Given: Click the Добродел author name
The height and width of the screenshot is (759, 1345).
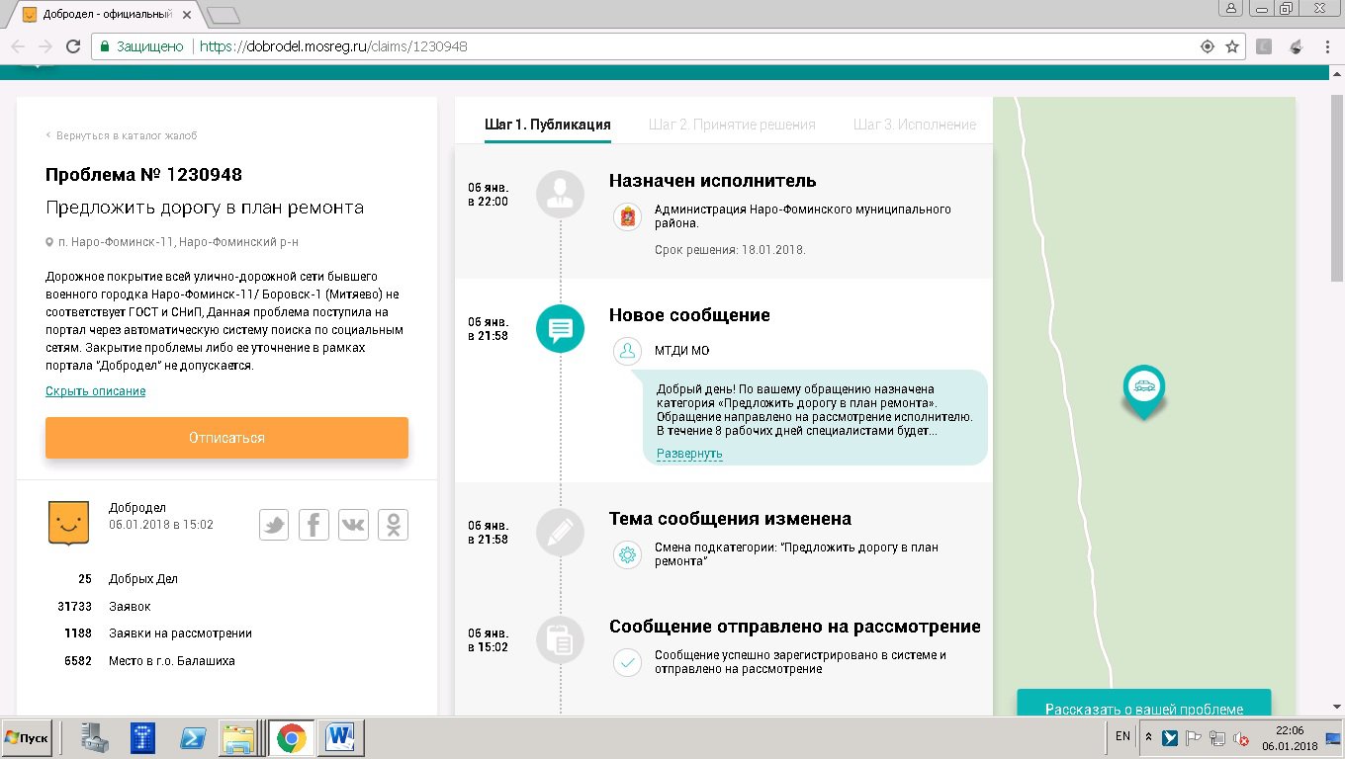Looking at the screenshot, I should pyautogui.click(x=137, y=508).
